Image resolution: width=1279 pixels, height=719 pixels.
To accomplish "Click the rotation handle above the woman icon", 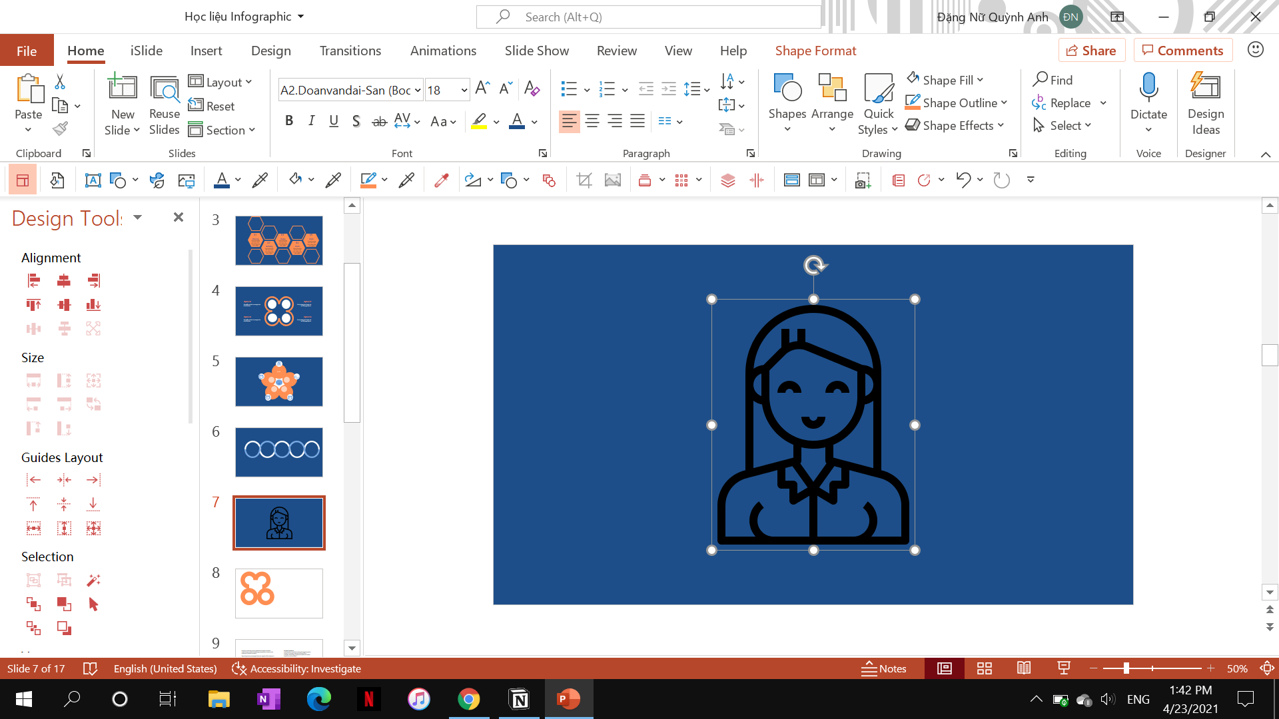I will [814, 266].
